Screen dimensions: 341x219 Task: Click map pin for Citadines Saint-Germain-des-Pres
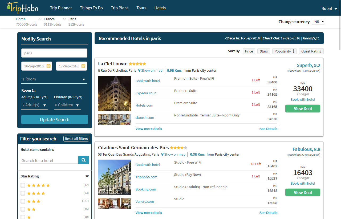coord(162,155)
